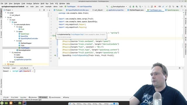
Task: Open the Build menu
Action: tap(42, 3)
